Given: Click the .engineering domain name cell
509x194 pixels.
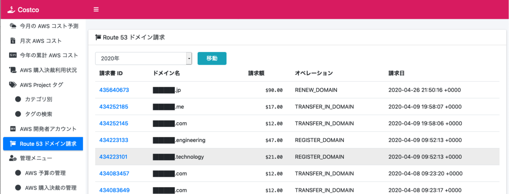Looking at the screenshot, I should point(179,140).
